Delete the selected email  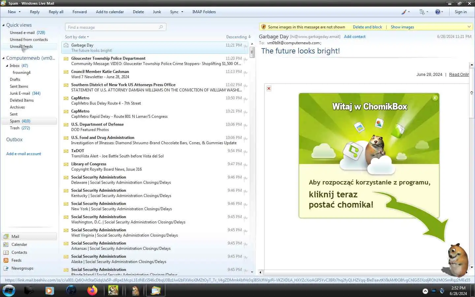[138, 12]
